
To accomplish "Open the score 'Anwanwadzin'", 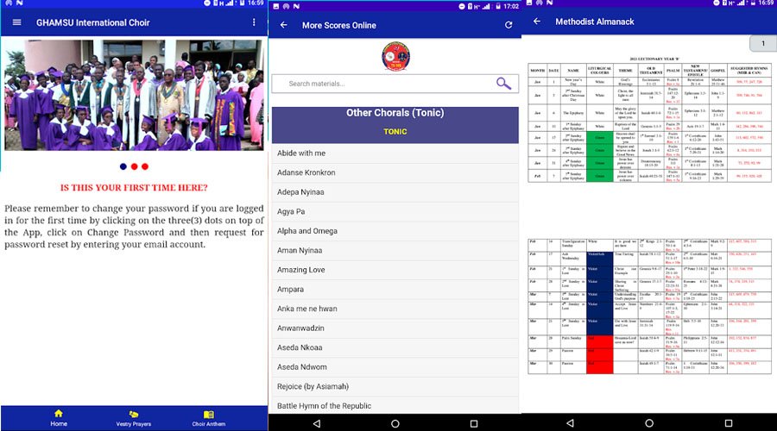I will tap(395, 328).
